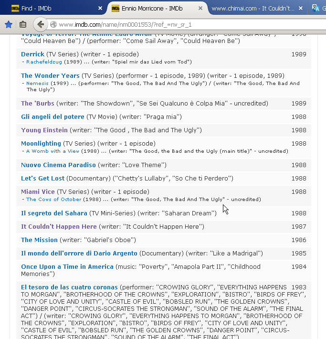The height and width of the screenshot is (339, 326).
Task: Close the Ennio Morricone - IMDb tab
Action: click(200, 8)
